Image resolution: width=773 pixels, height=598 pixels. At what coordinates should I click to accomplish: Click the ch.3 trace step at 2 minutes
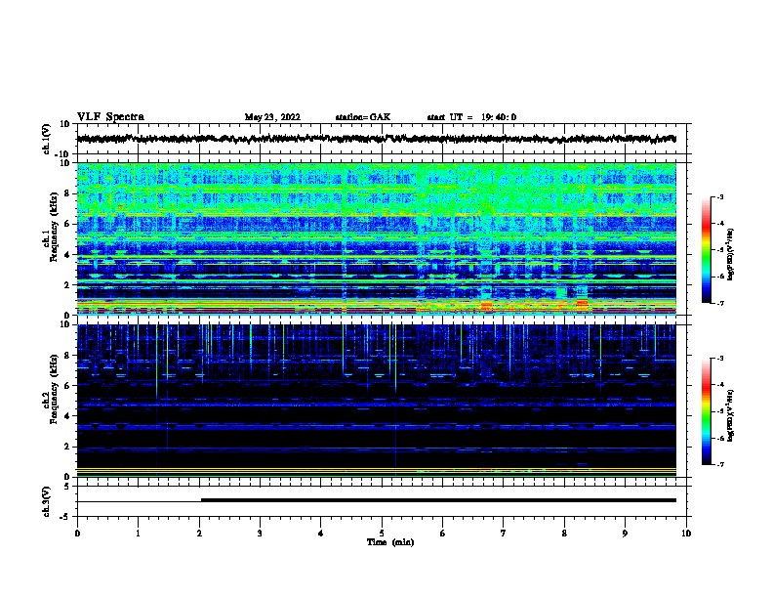(201, 500)
